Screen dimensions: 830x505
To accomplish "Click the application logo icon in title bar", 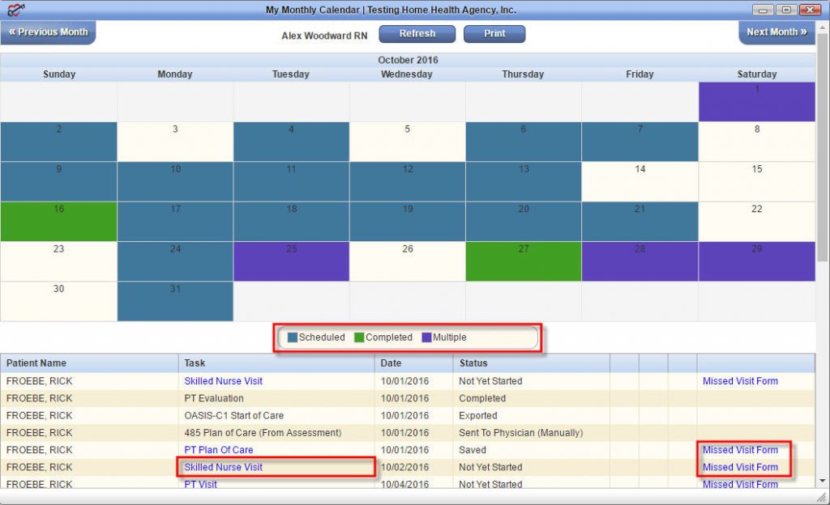I will 16,10.
